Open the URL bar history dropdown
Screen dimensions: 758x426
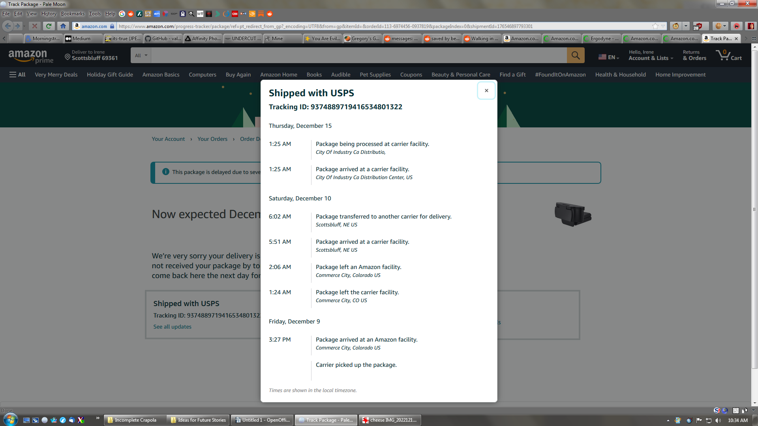click(663, 26)
